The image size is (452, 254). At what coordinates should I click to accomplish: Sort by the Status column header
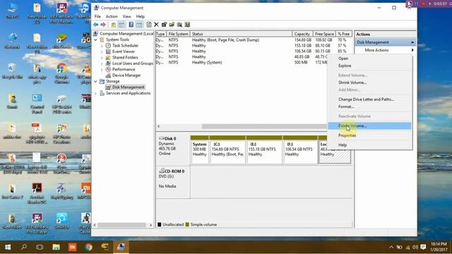(x=241, y=34)
